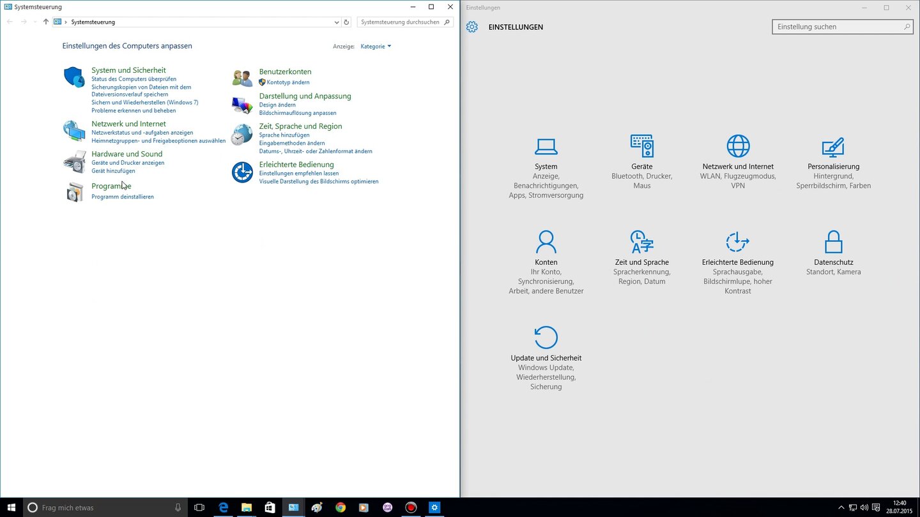Click the red record app taskbar icon
The width and height of the screenshot is (920, 517).
coord(411,507)
